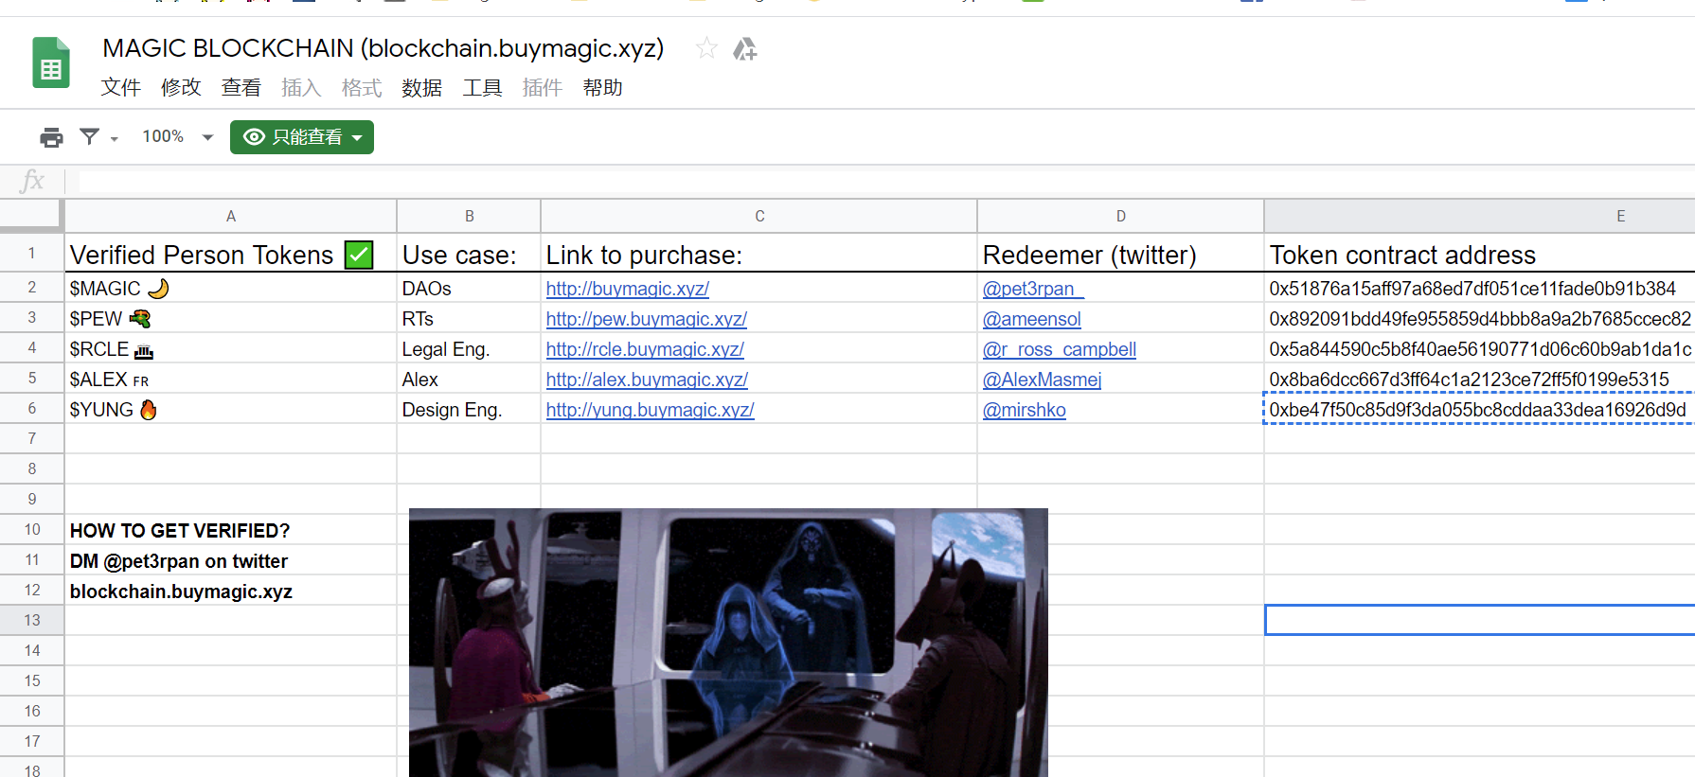1695x777 pixels.
Task: Open the 数据 menu
Action: [421, 88]
